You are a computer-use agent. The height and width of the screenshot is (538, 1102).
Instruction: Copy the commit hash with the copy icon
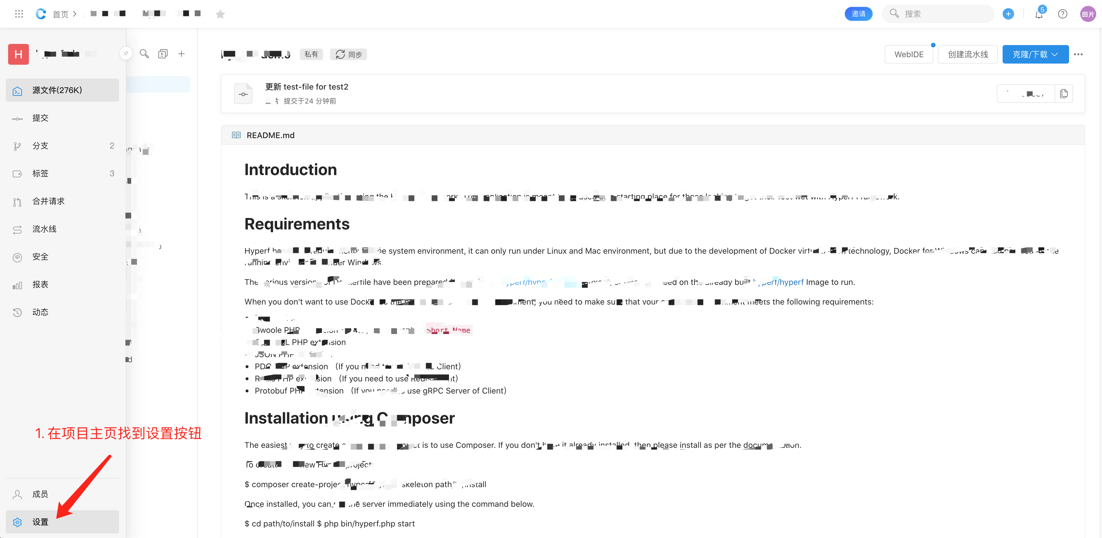[x=1064, y=94]
